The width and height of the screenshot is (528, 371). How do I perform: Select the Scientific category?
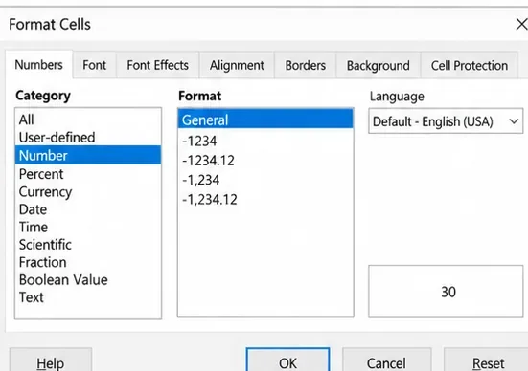click(88, 245)
